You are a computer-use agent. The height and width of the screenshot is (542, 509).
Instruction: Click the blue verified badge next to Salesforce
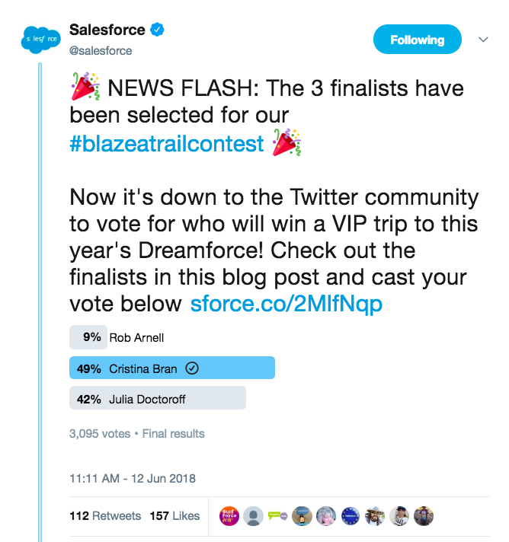coord(158,30)
